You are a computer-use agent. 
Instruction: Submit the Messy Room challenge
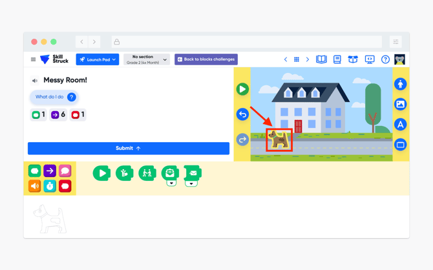click(129, 149)
